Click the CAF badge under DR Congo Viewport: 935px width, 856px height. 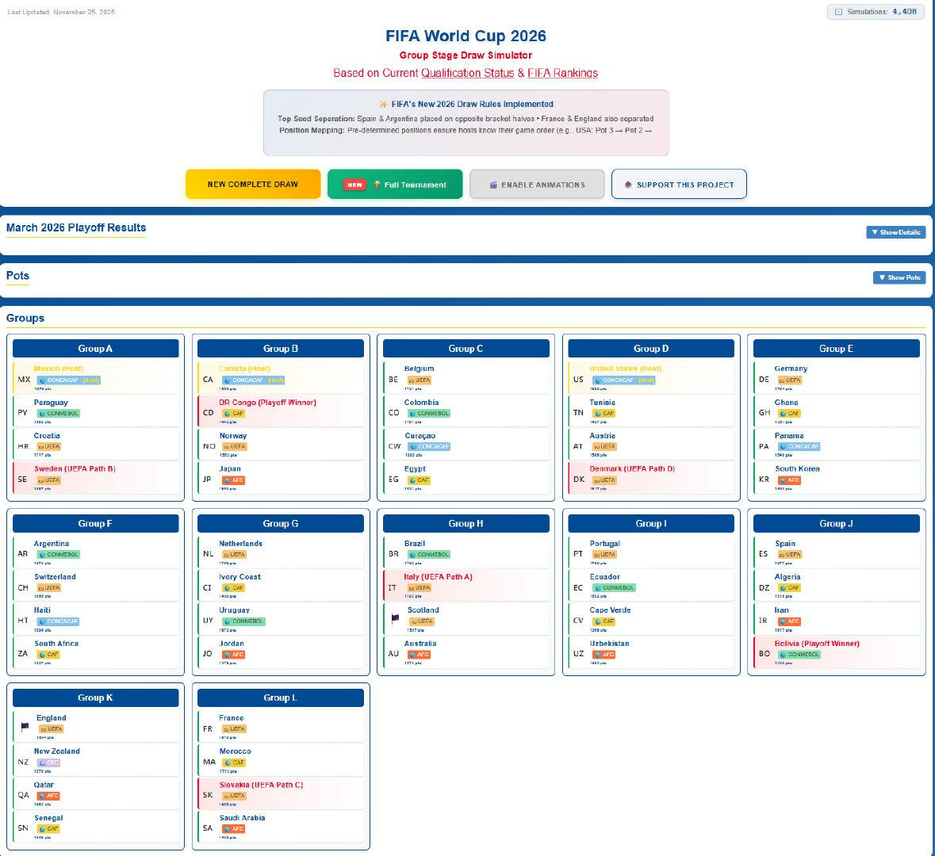[234, 413]
